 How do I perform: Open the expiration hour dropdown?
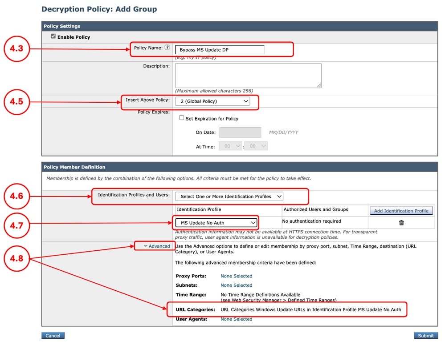[230, 145]
